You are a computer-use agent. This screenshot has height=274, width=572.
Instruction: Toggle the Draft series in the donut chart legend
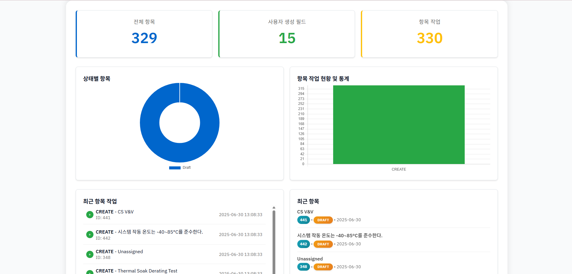[x=180, y=167]
